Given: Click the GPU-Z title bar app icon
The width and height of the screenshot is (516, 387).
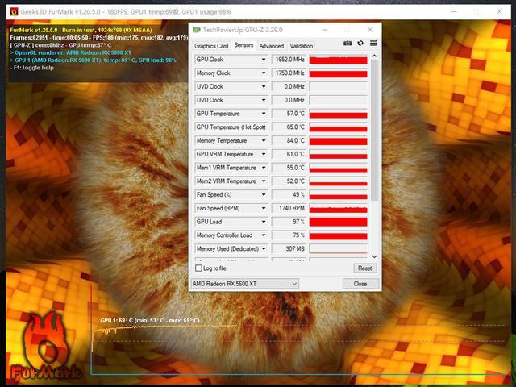Looking at the screenshot, I should point(197,30).
